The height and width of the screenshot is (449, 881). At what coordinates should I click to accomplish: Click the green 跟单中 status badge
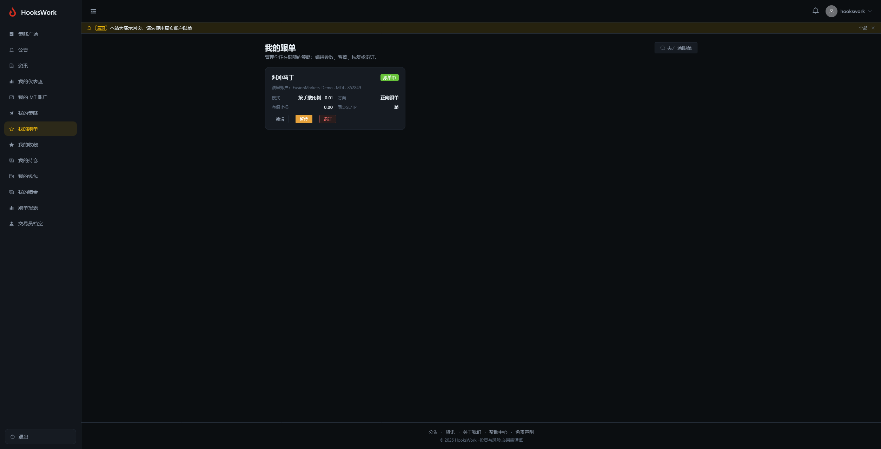click(389, 78)
